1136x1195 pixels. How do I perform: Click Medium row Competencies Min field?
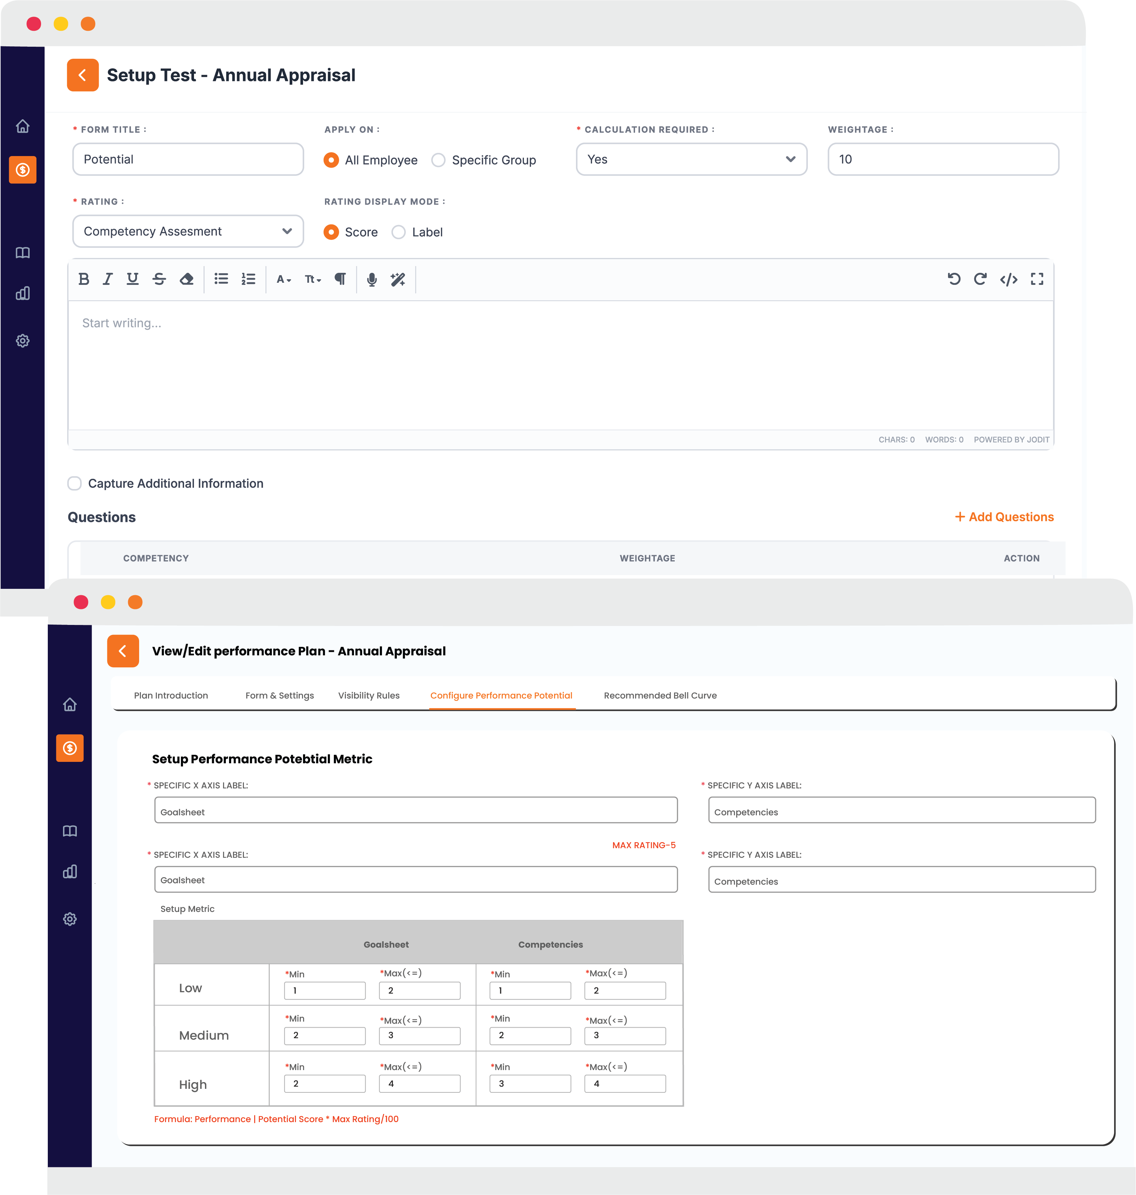530,1036
